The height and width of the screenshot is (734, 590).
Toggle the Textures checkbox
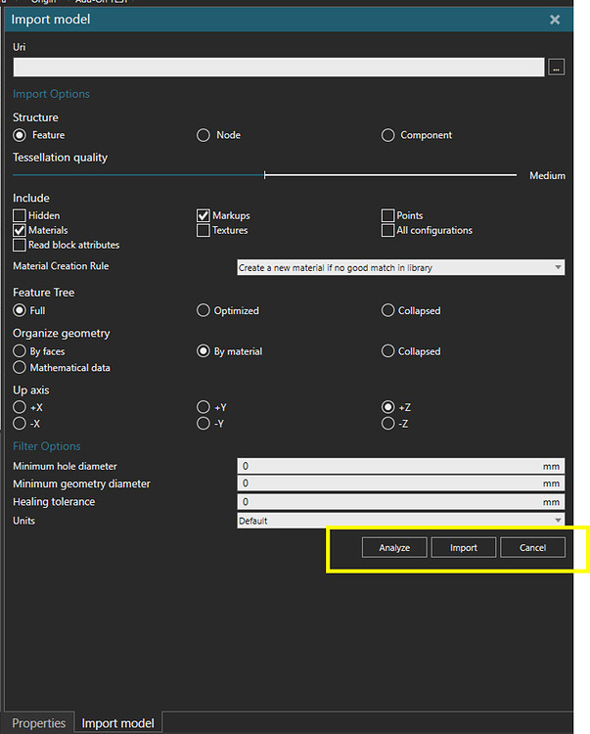204,230
